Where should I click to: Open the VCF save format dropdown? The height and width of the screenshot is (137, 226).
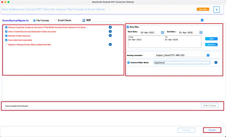coord(143,20)
